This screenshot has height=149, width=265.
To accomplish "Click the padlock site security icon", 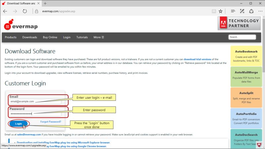I will 36,11.
